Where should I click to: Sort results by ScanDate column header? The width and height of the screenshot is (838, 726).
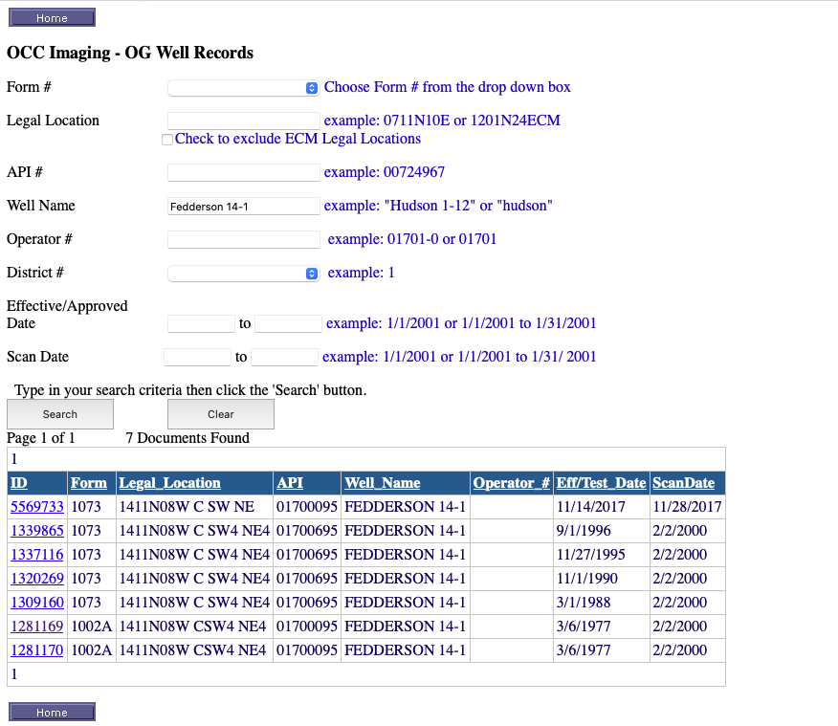pyautogui.click(x=684, y=483)
